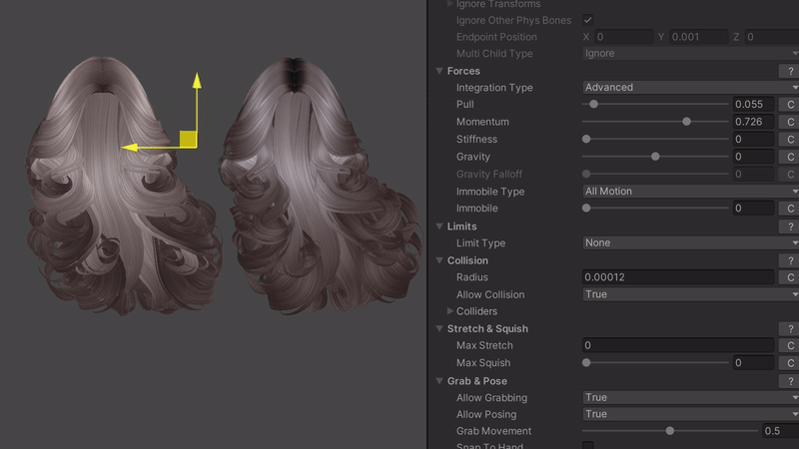Open help for the Collision section

coord(790,261)
